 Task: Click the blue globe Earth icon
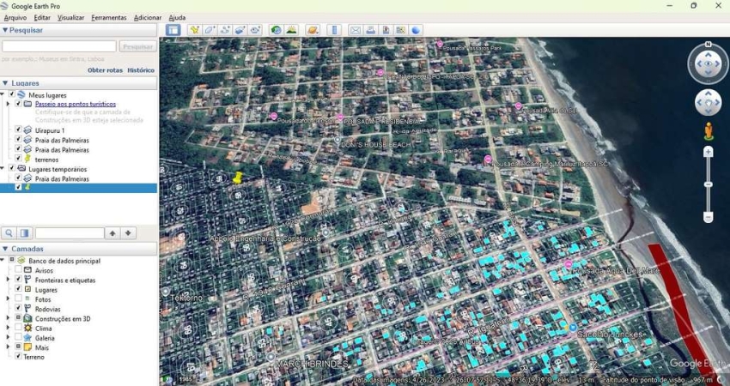[x=416, y=30]
